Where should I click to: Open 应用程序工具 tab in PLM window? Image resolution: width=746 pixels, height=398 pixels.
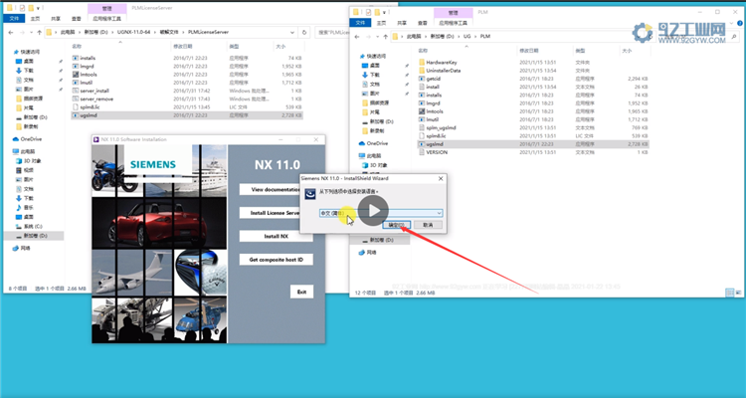pos(454,22)
